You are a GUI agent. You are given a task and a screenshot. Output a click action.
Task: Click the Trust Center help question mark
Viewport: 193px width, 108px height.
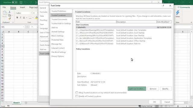pyautogui.click(x=163, y=5)
